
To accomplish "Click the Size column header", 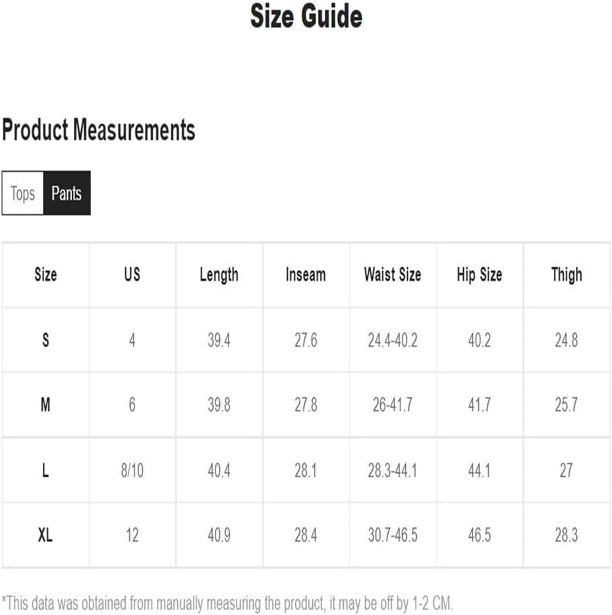I will [x=45, y=275].
